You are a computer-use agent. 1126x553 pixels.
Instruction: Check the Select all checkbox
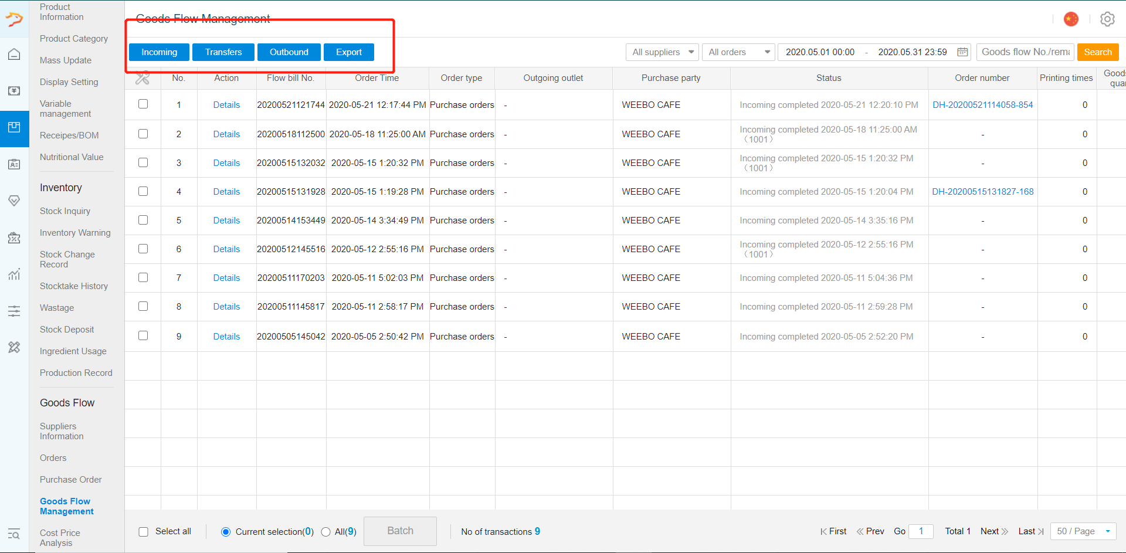(143, 532)
